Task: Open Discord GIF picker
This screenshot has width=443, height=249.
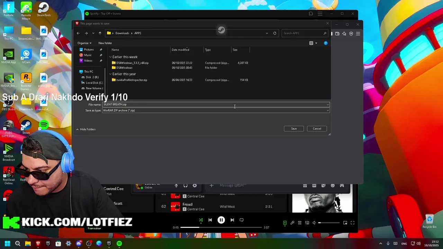Action: tap(314, 186)
